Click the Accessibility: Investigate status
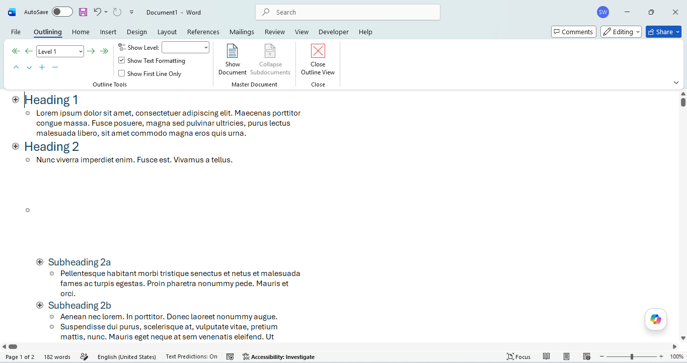Image resolution: width=687 pixels, height=363 pixels. point(278,357)
